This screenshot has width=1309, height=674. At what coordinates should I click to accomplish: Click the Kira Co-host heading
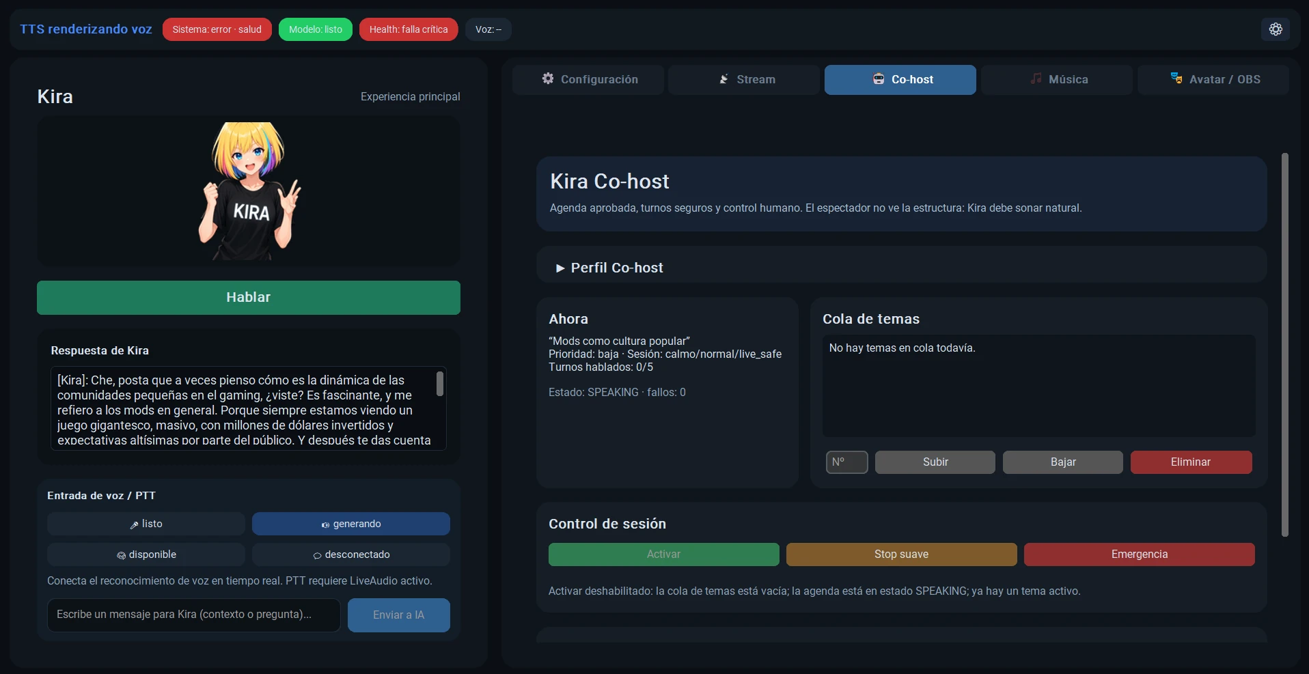(x=609, y=182)
